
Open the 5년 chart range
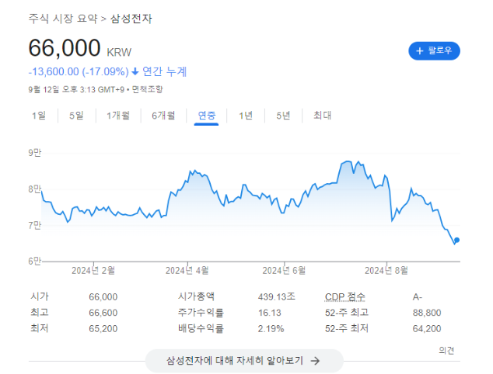pyautogui.click(x=283, y=116)
